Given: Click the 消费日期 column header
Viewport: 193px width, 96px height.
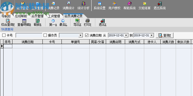Looking at the screenshot, I should (28, 42).
